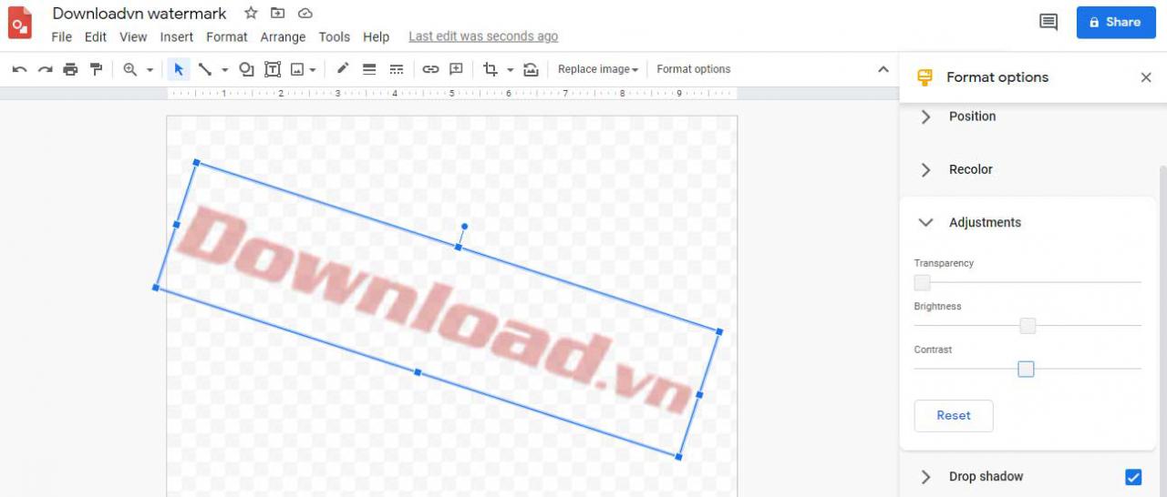Image resolution: width=1167 pixels, height=497 pixels.
Task: Select the Download.vn watermark image
Action: coord(438,309)
